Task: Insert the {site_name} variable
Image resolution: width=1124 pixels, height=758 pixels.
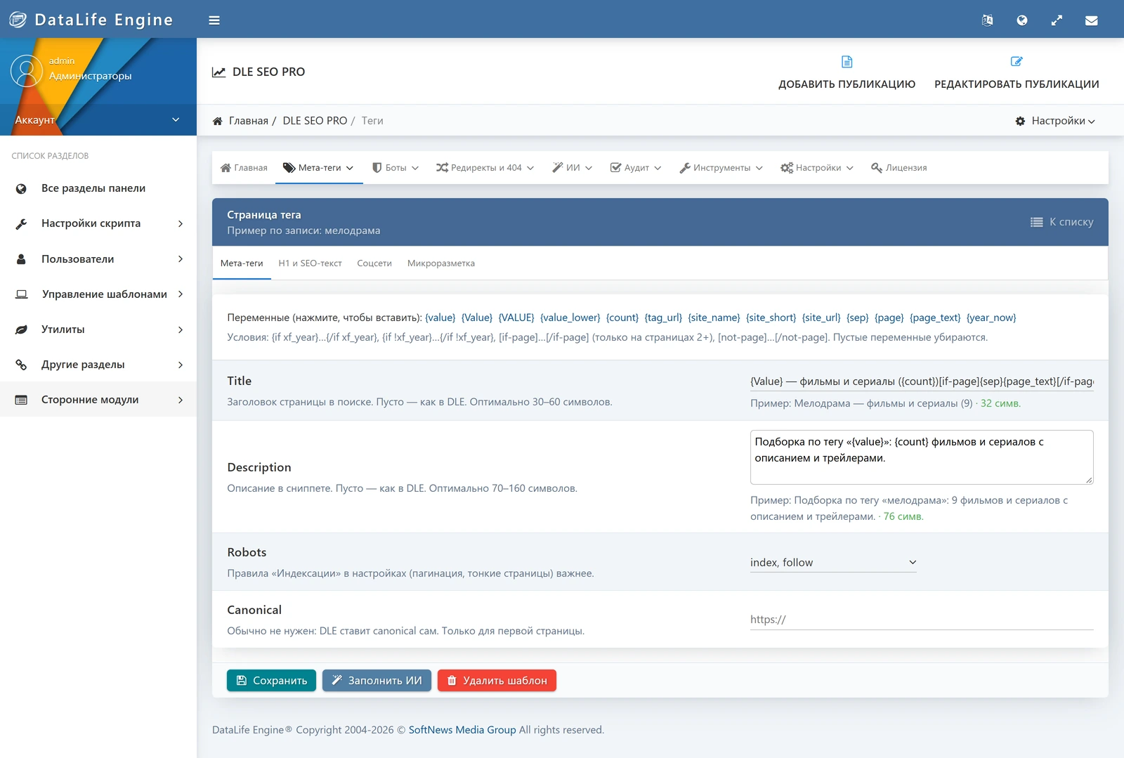Action: [x=714, y=318]
